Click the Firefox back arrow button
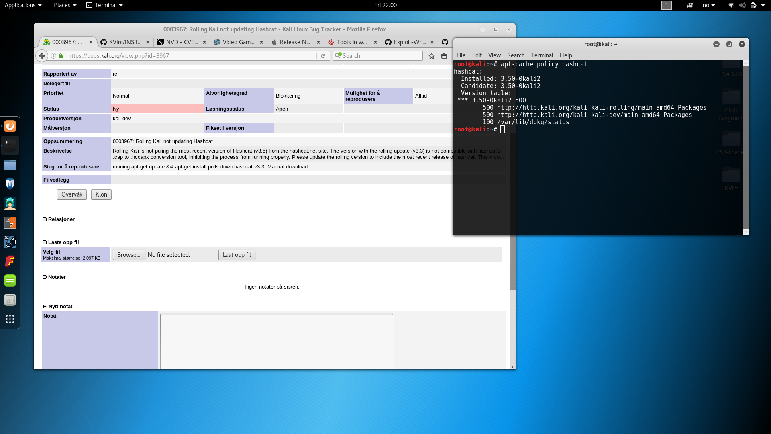Viewport: 771px width, 434px height. point(42,56)
